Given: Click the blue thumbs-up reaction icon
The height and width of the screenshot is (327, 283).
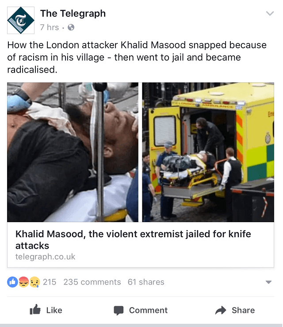Looking at the screenshot, I should pos(12,282).
